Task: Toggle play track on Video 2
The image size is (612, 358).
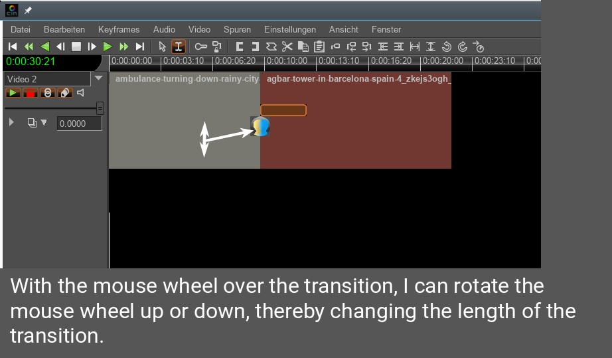Action: click(x=13, y=93)
